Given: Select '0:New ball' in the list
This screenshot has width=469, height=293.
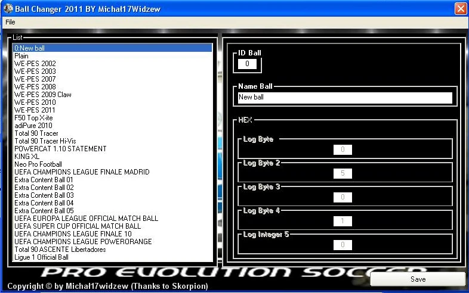Looking at the screenshot, I should (112, 48).
